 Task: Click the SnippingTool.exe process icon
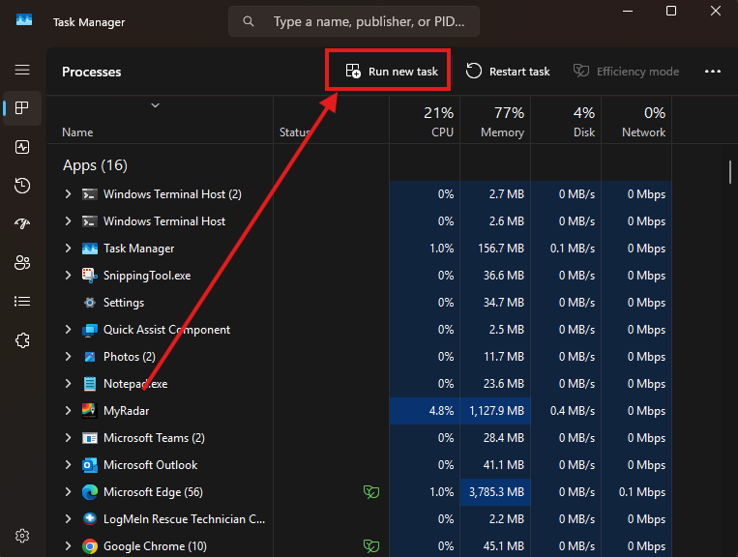coord(89,276)
